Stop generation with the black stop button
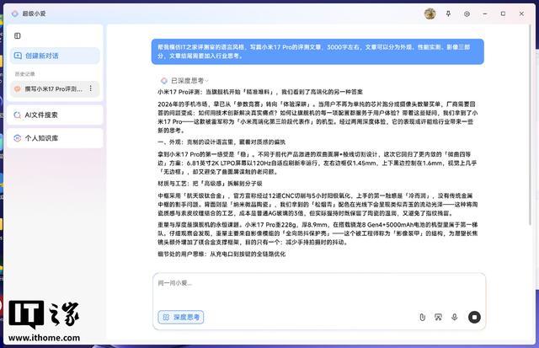 tap(474, 317)
